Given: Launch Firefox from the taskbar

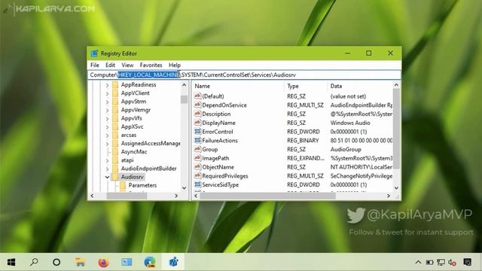Looking at the screenshot, I should [x=103, y=262].
